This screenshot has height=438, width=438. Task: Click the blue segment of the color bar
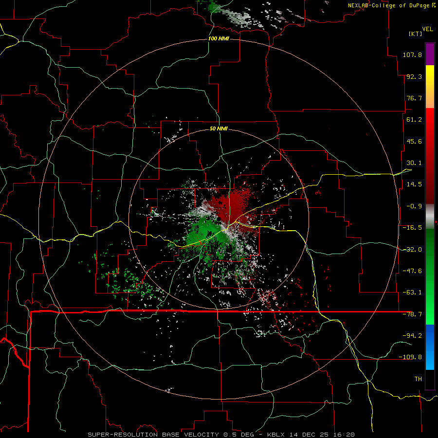tap(430, 347)
